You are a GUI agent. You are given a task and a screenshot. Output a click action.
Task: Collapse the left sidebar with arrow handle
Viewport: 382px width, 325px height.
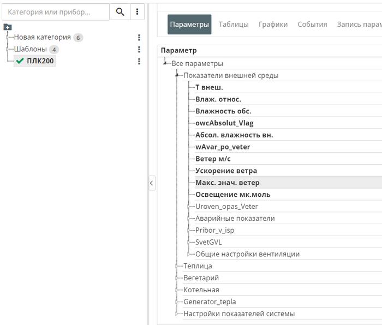pyautogui.click(x=152, y=184)
